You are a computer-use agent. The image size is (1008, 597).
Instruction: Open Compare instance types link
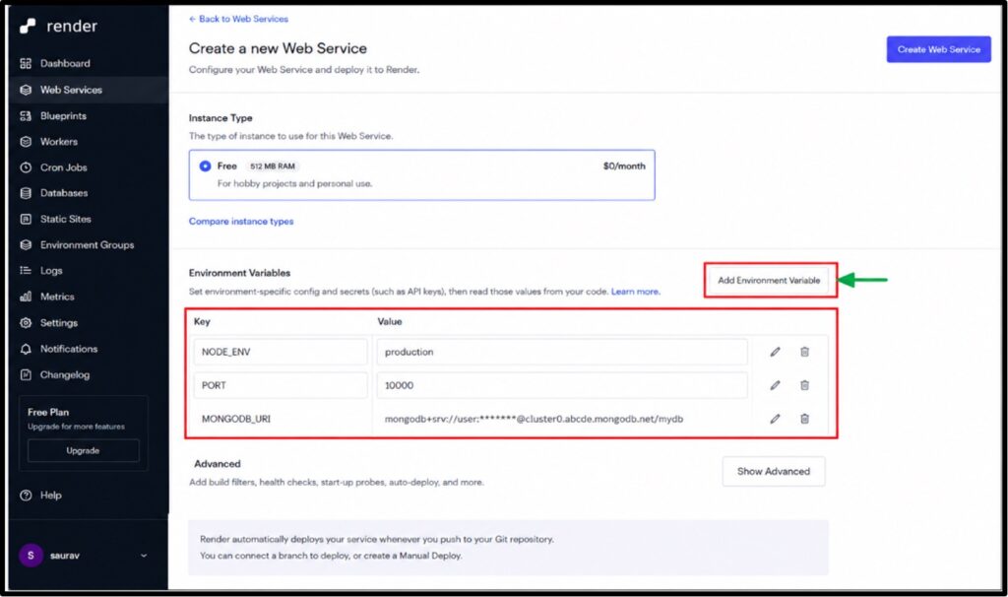tap(241, 222)
